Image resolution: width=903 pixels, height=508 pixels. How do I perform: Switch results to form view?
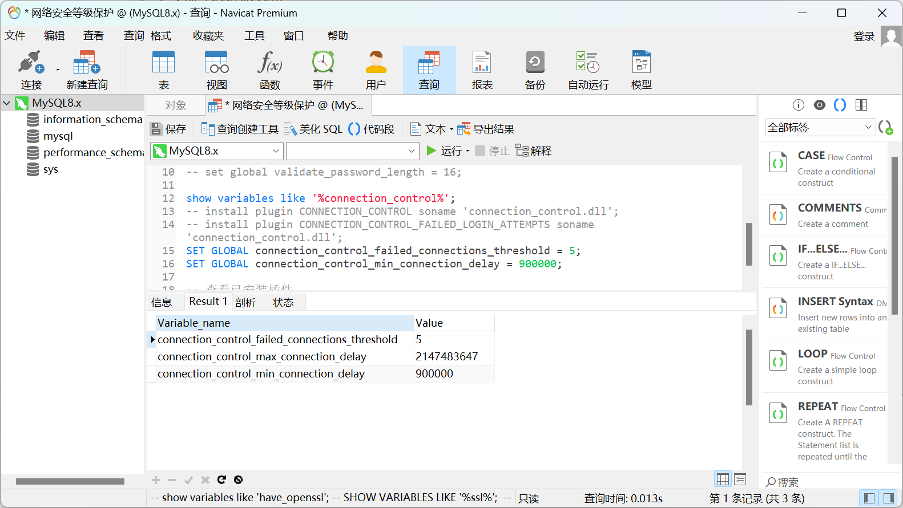tap(740, 479)
